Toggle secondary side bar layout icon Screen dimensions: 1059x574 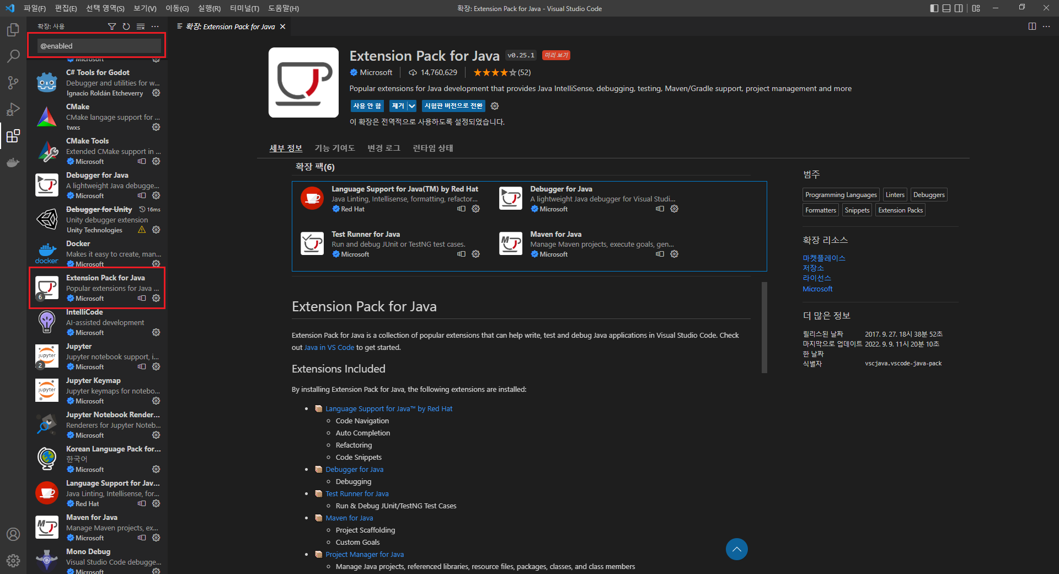tap(959, 8)
